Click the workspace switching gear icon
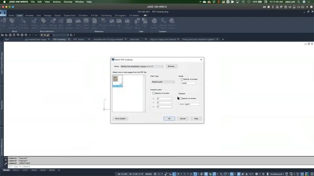The image size is (314, 176). 257,174
